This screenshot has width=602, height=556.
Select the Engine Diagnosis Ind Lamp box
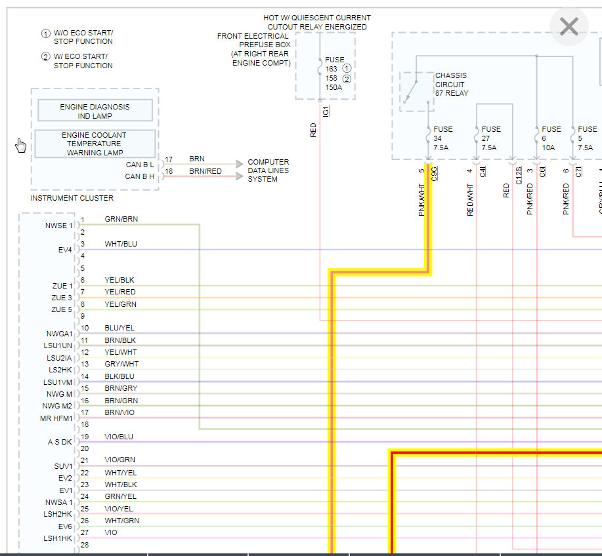(95, 111)
